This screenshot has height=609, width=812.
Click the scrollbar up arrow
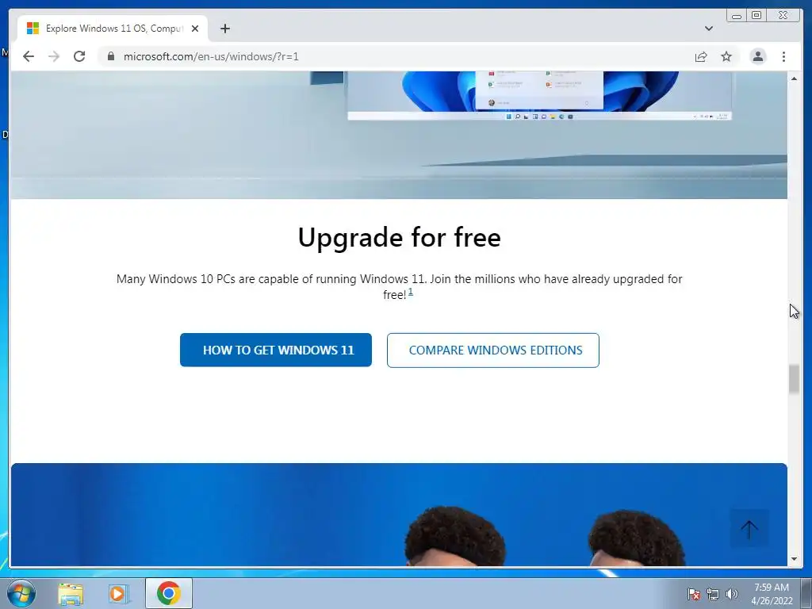(x=794, y=79)
